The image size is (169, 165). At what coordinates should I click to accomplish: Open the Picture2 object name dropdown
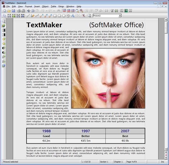point(120,16)
